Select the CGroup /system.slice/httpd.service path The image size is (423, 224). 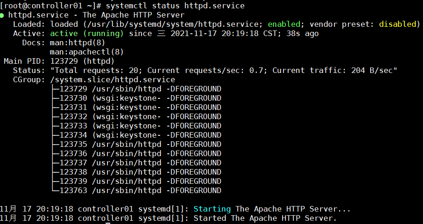113,79
